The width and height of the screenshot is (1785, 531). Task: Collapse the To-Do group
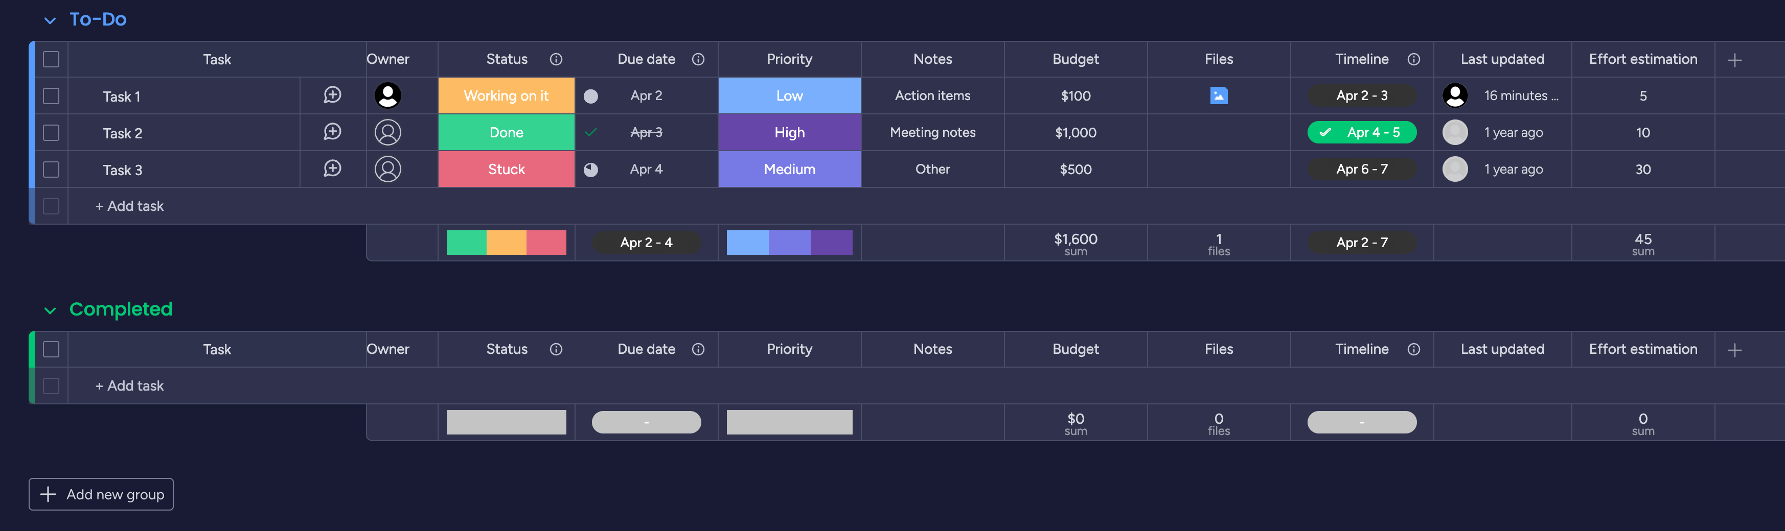pos(50,20)
